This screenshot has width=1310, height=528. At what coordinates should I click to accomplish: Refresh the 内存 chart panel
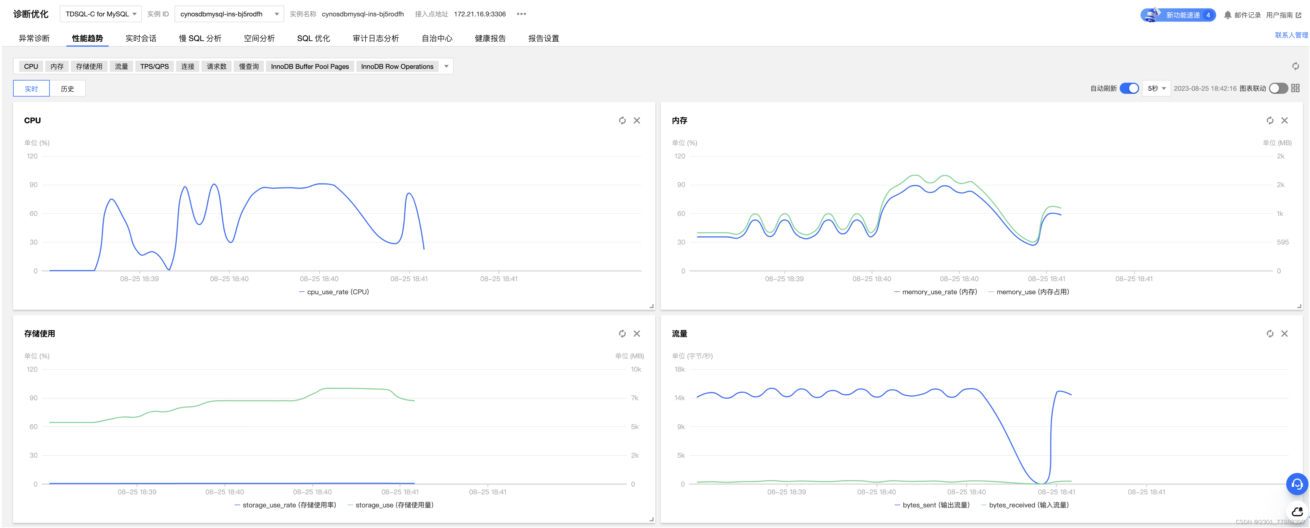(x=1270, y=120)
